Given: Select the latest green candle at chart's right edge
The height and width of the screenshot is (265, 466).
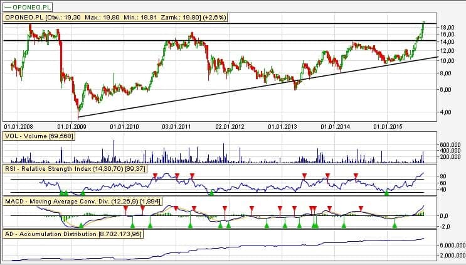Looking at the screenshot, I should click(424, 24).
